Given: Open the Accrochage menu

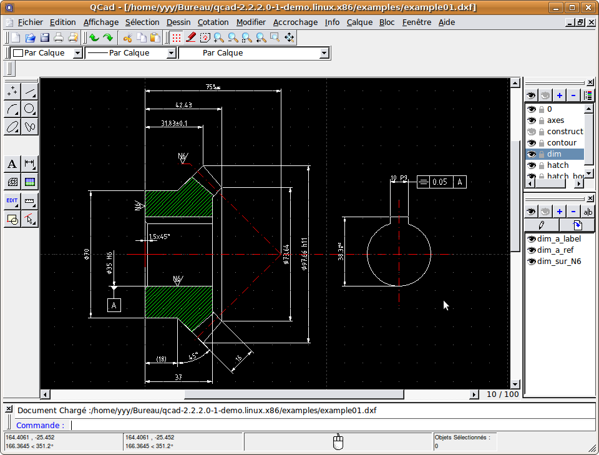Looking at the screenshot, I should point(295,22).
